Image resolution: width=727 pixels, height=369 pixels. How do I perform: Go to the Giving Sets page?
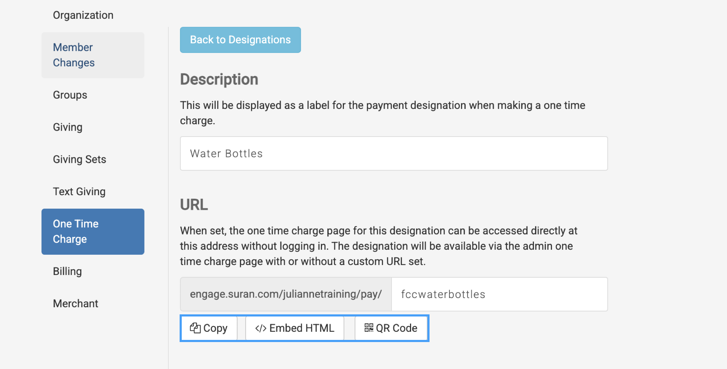(x=80, y=159)
